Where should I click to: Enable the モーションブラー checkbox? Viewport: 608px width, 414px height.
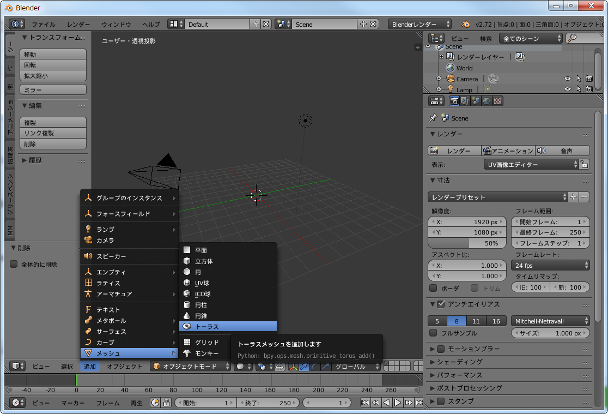441,349
